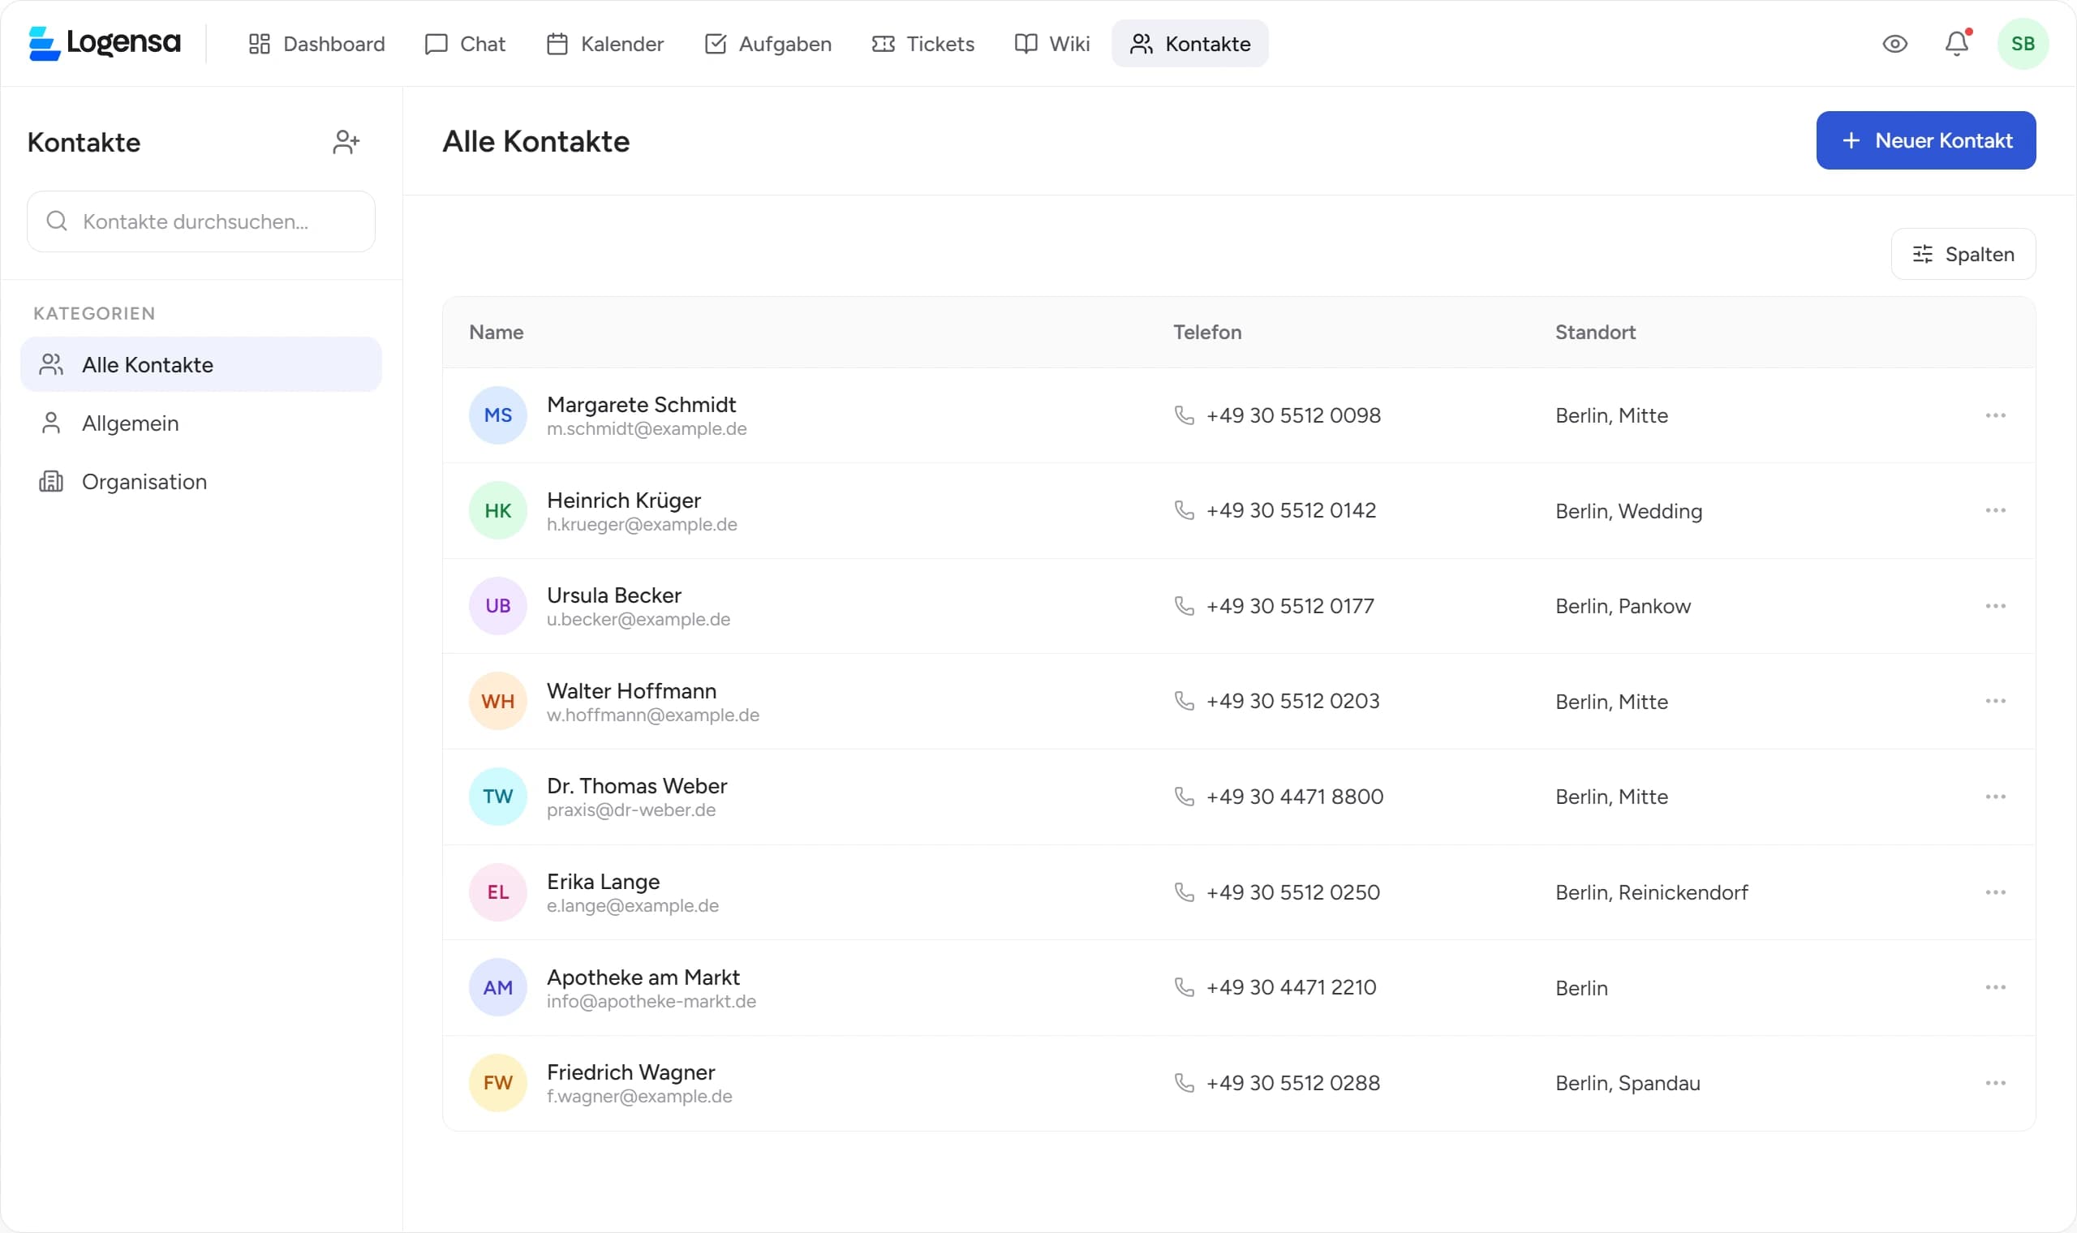Open contact Dr. Thomas Weber
This screenshot has height=1233, width=2077.
[x=637, y=786]
